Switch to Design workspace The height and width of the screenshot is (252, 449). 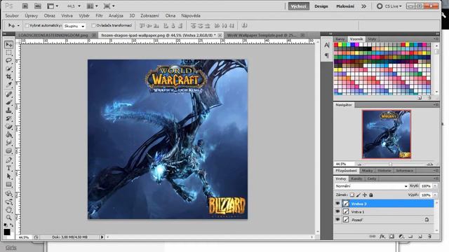pos(321,6)
